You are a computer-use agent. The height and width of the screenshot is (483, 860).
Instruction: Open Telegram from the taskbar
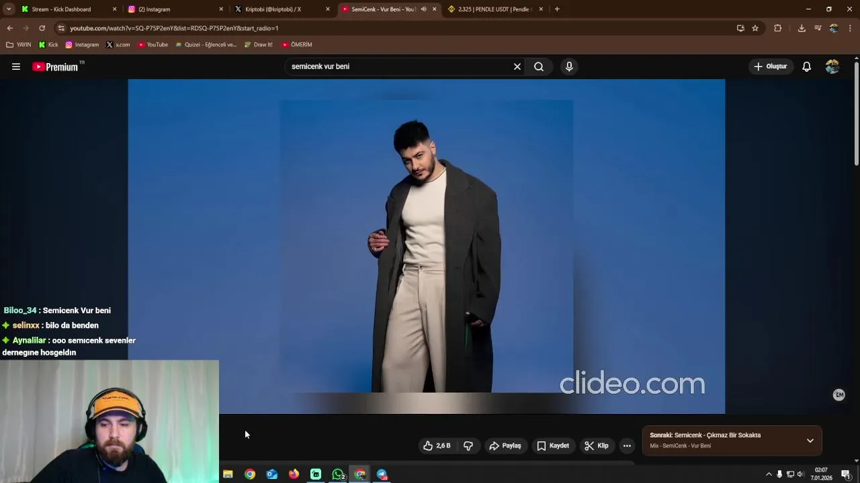382,474
